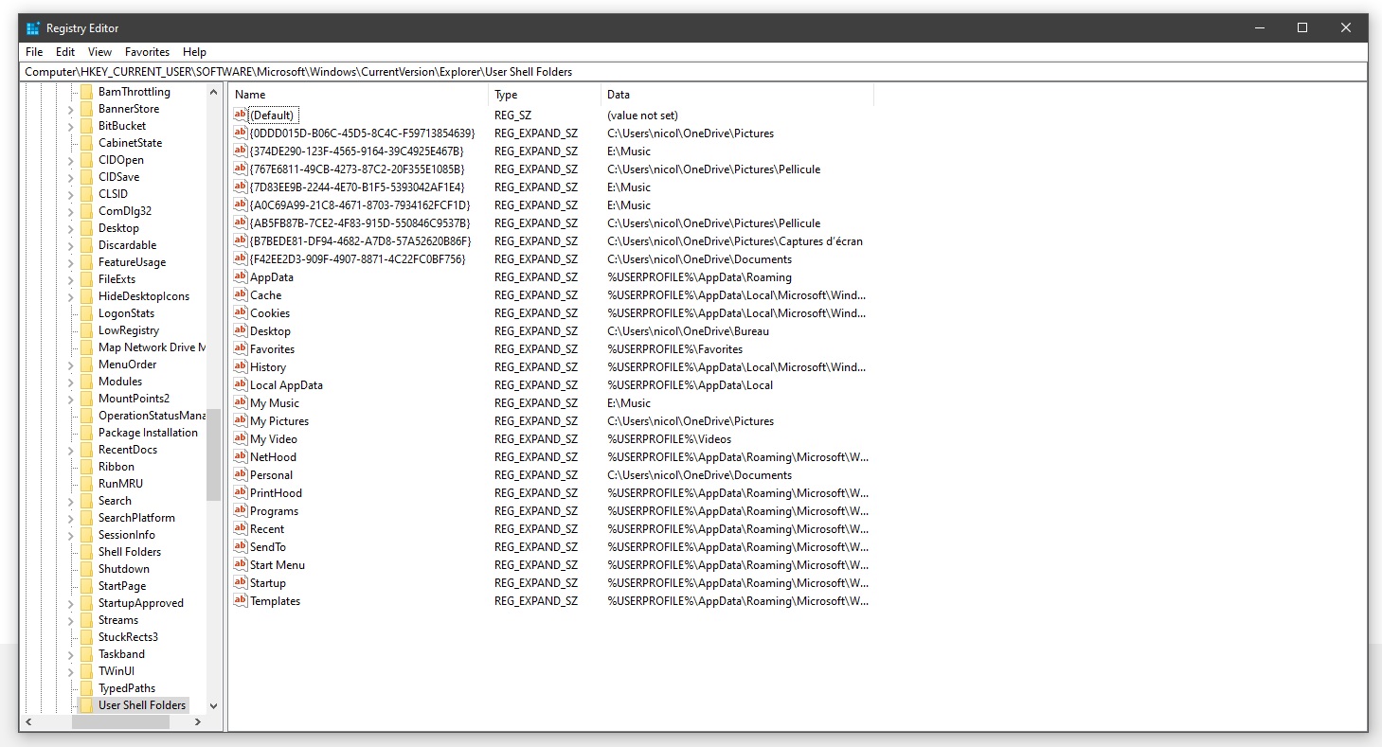Screen dimensions: 1382x747
Task: Click the User Shell Folders folder icon
Action: [x=86, y=705]
